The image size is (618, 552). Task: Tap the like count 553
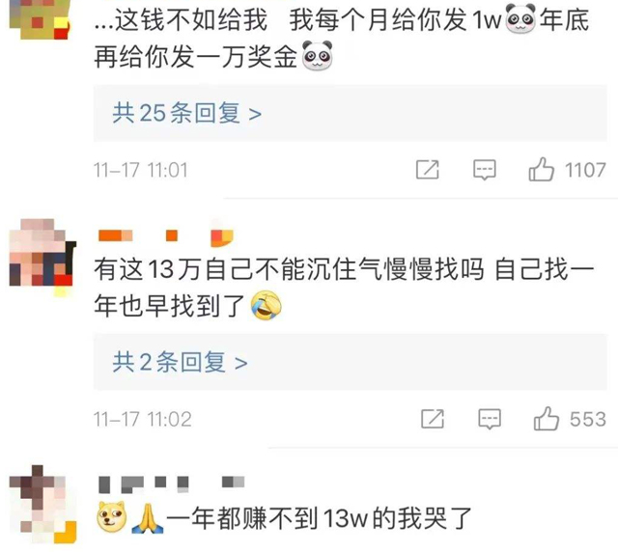pos(588,419)
